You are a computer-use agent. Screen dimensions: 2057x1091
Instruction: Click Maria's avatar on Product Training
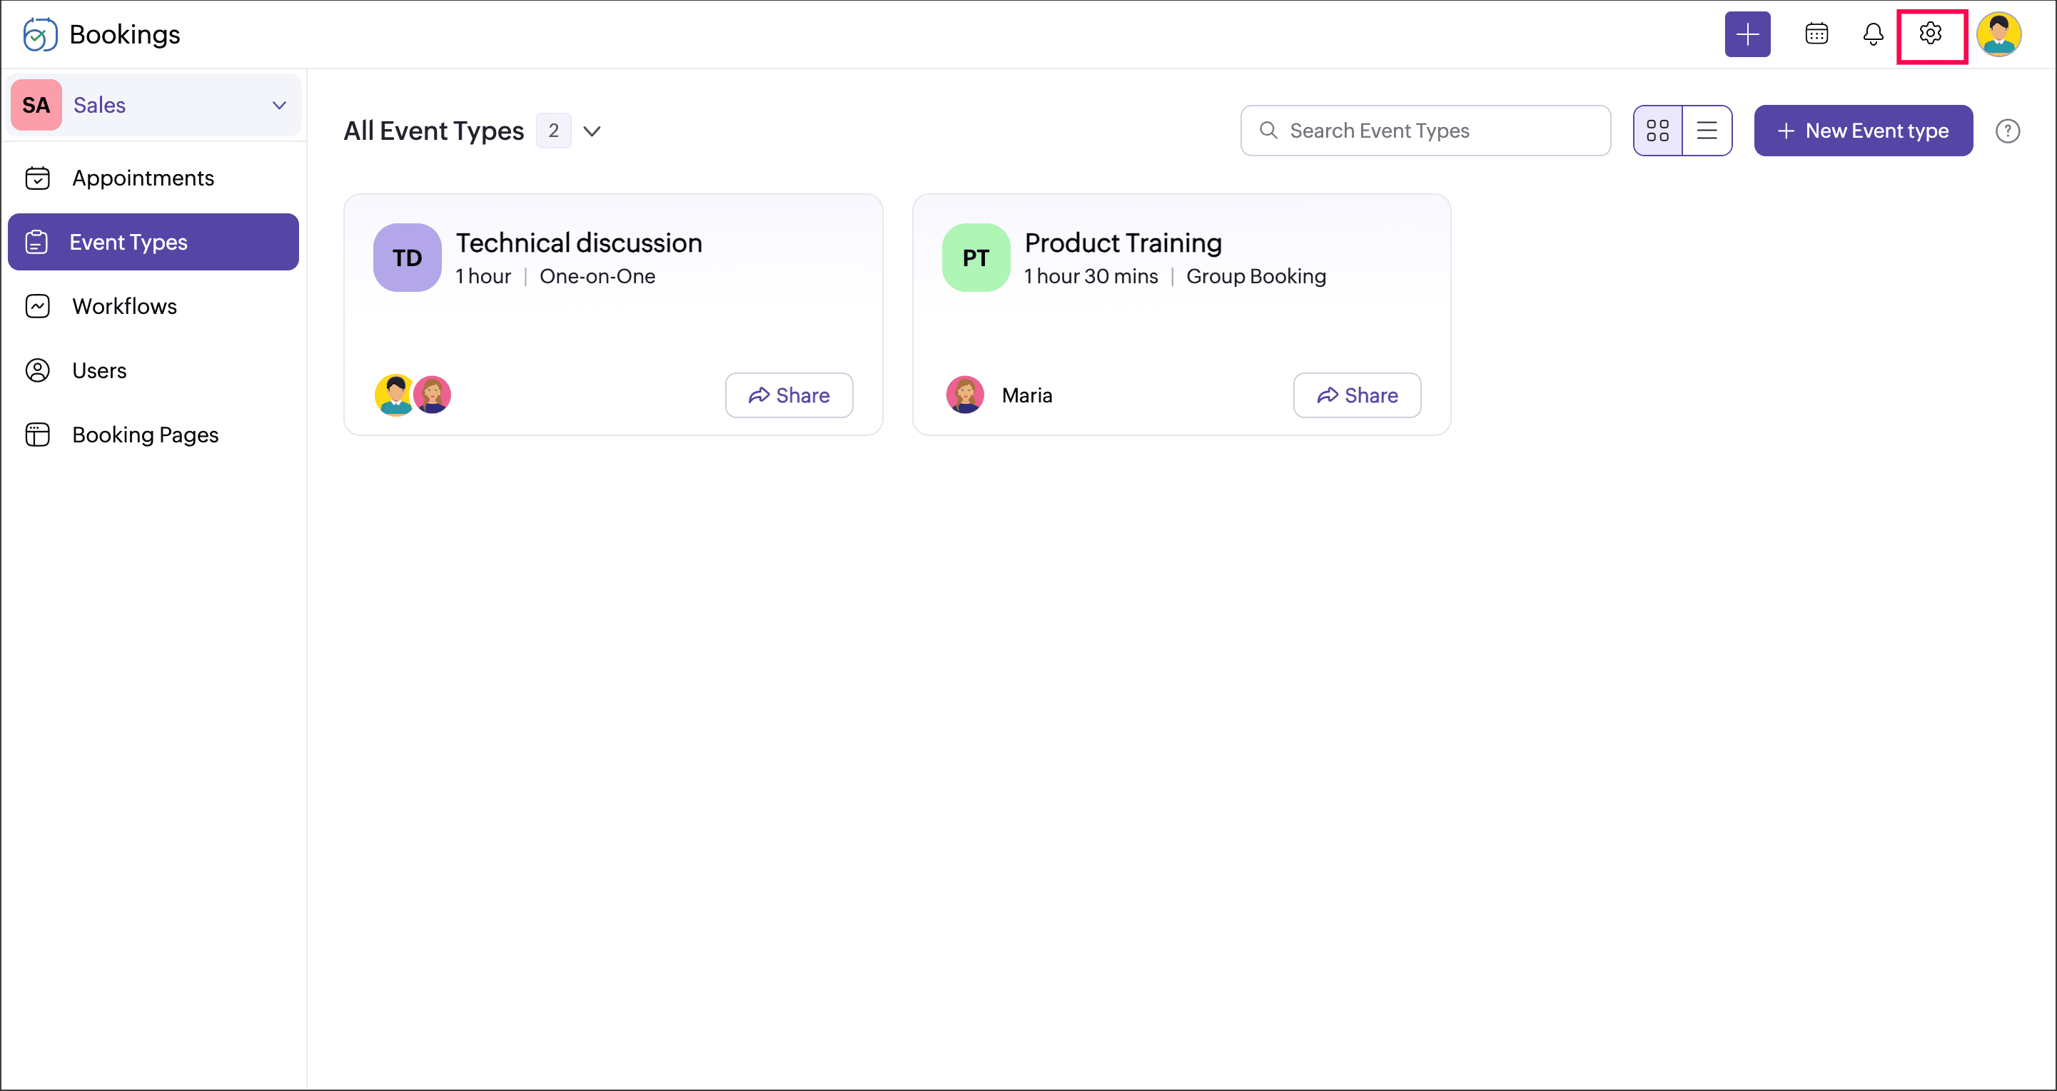pos(964,395)
